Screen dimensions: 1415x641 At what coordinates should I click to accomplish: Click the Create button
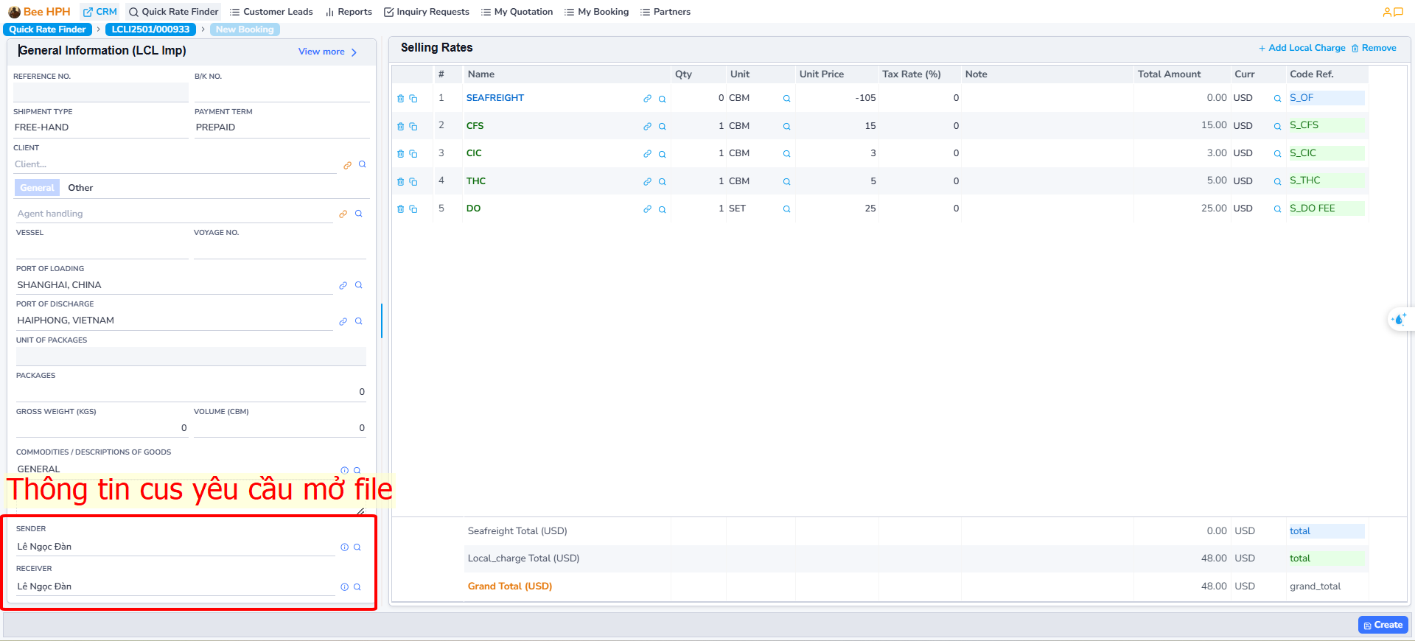click(1383, 625)
